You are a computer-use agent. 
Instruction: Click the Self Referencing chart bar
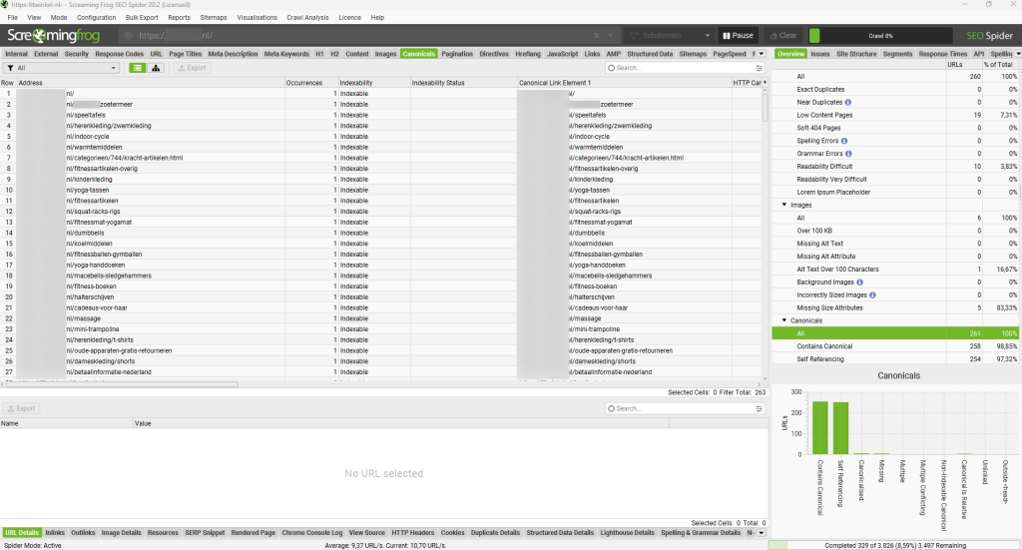(x=840, y=428)
